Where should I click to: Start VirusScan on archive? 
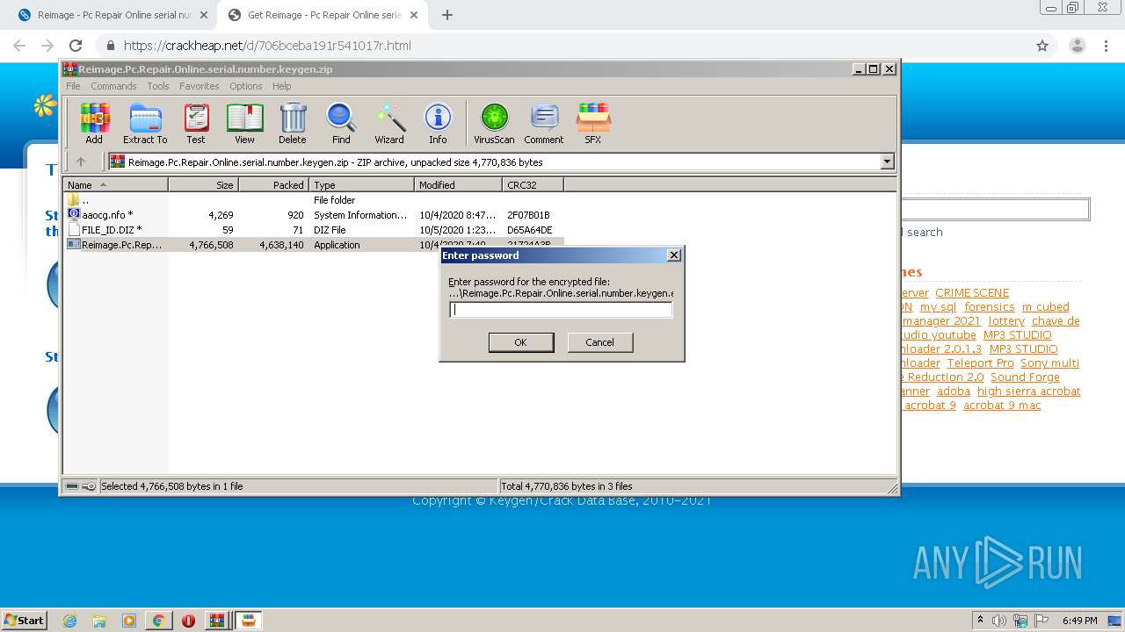pos(494,123)
